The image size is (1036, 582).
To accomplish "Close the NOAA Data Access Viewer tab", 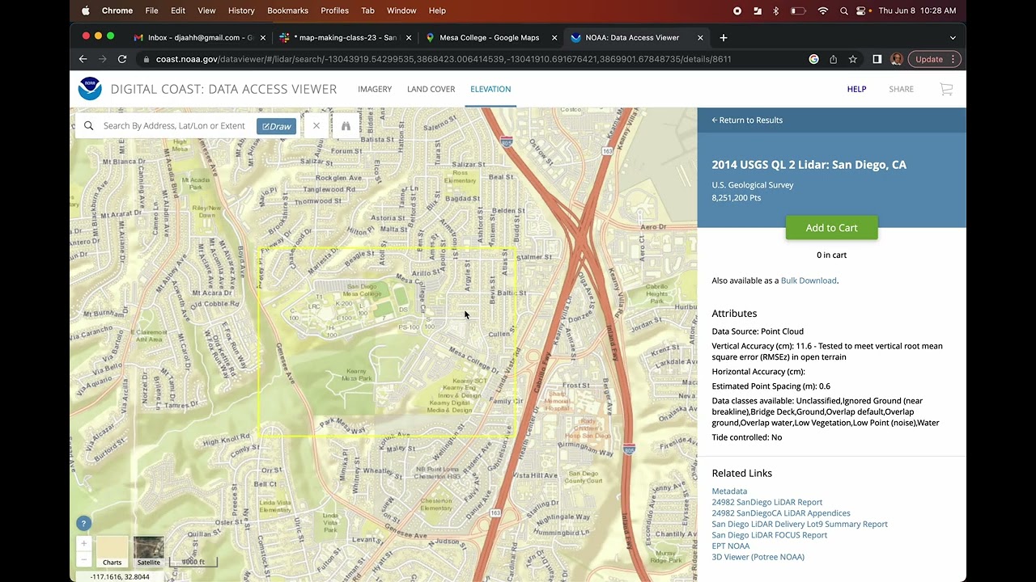I will tap(700, 37).
